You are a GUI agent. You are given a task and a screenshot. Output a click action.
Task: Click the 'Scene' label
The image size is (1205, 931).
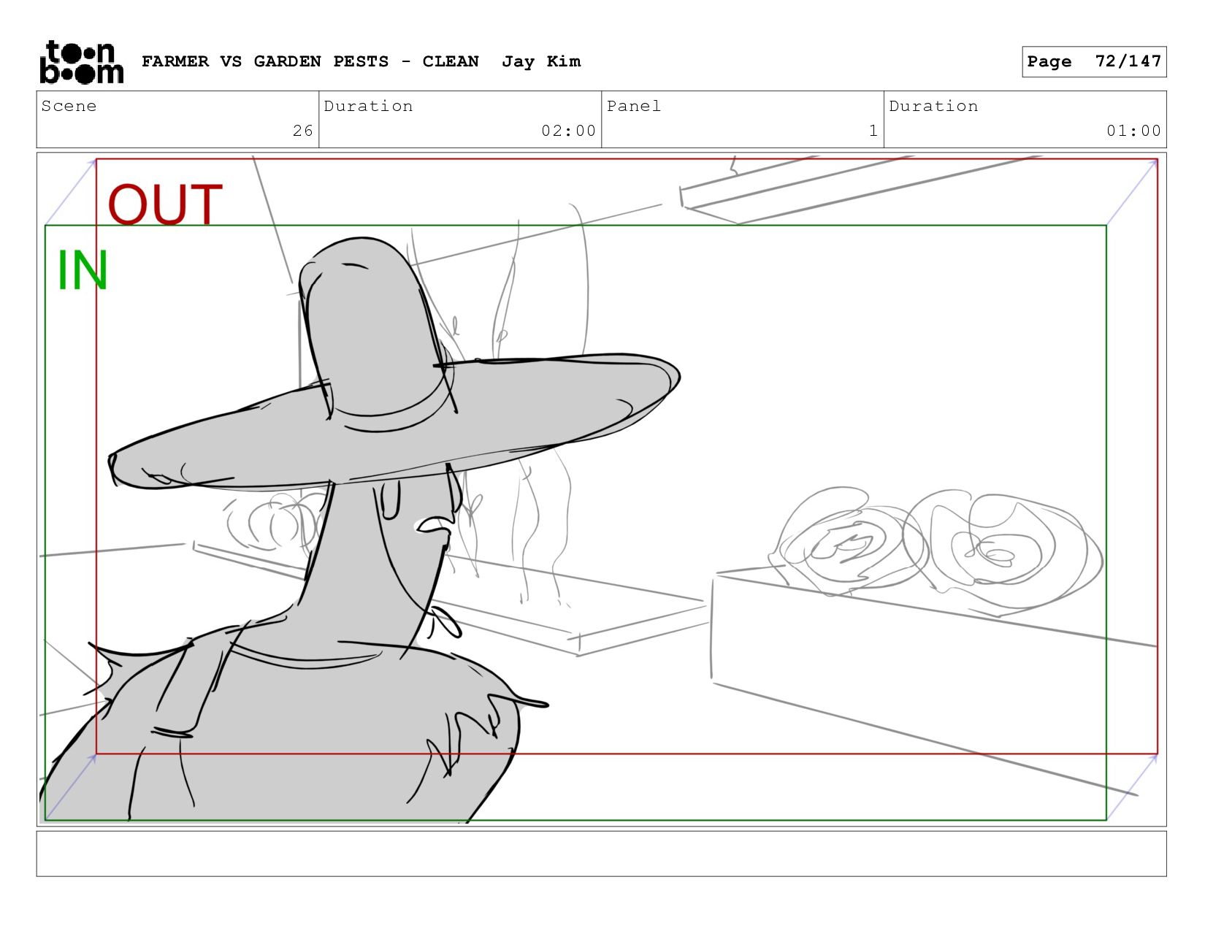coord(69,106)
